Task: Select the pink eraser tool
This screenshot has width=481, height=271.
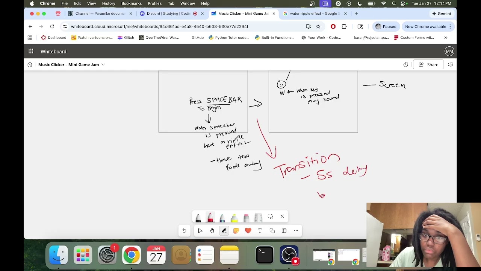Action: pos(246,217)
